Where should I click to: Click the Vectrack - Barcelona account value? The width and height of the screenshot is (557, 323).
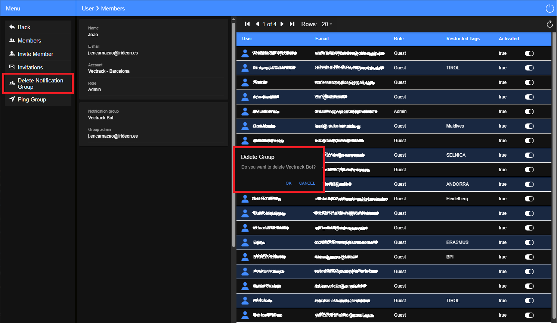[x=109, y=71]
